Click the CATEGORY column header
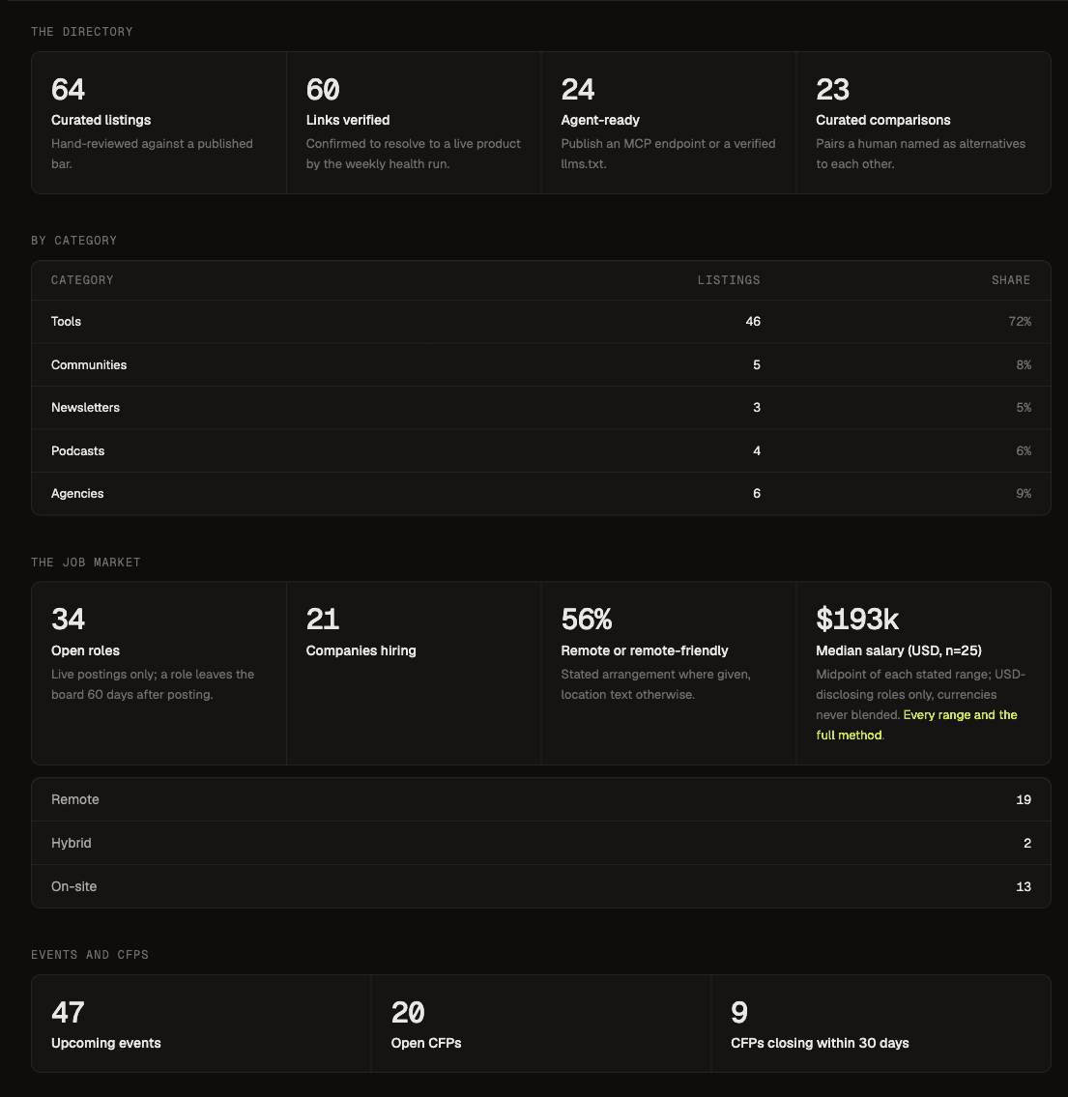Screen dimensions: 1068x1097 pyautogui.click(x=82, y=280)
